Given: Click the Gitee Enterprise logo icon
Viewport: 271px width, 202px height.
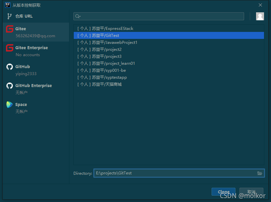Looking at the screenshot, I should pyautogui.click(x=10, y=48).
